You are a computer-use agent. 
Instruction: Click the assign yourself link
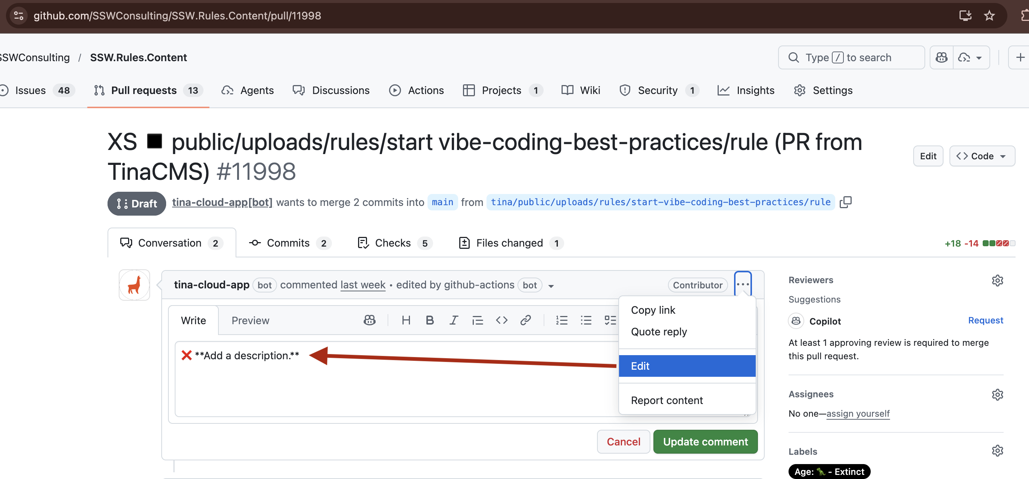pyautogui.click(x=858, y=414)
